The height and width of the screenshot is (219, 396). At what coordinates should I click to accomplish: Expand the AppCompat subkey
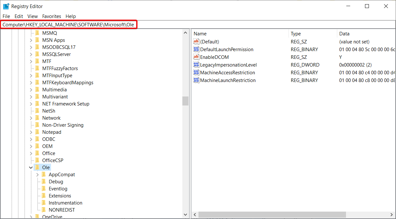coord(37,175)
